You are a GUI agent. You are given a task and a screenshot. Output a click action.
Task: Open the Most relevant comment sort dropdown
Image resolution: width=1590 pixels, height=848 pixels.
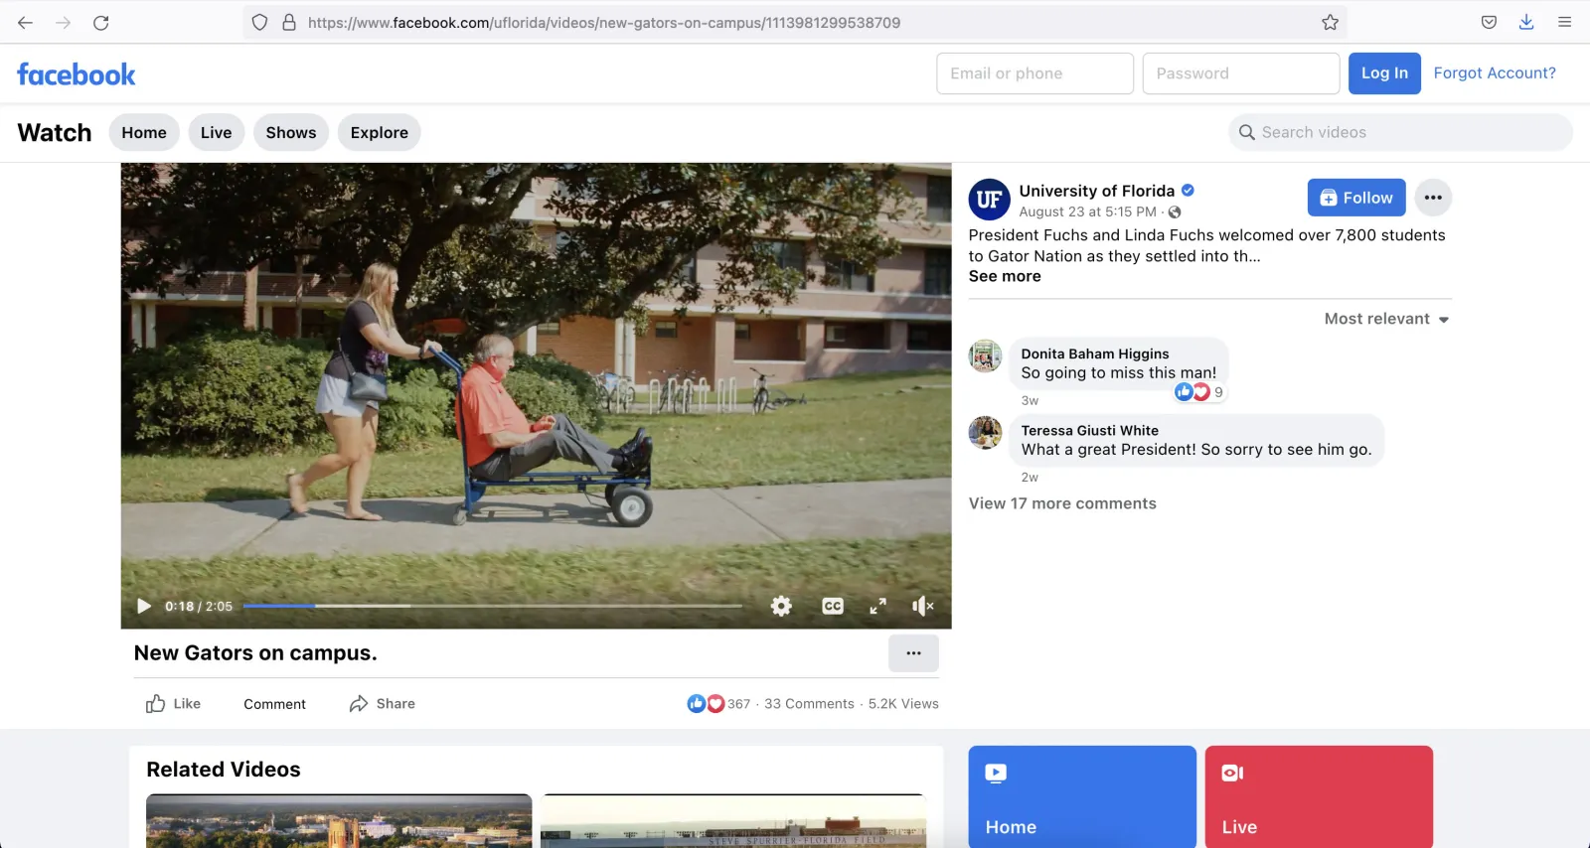tap(1386, 319)
